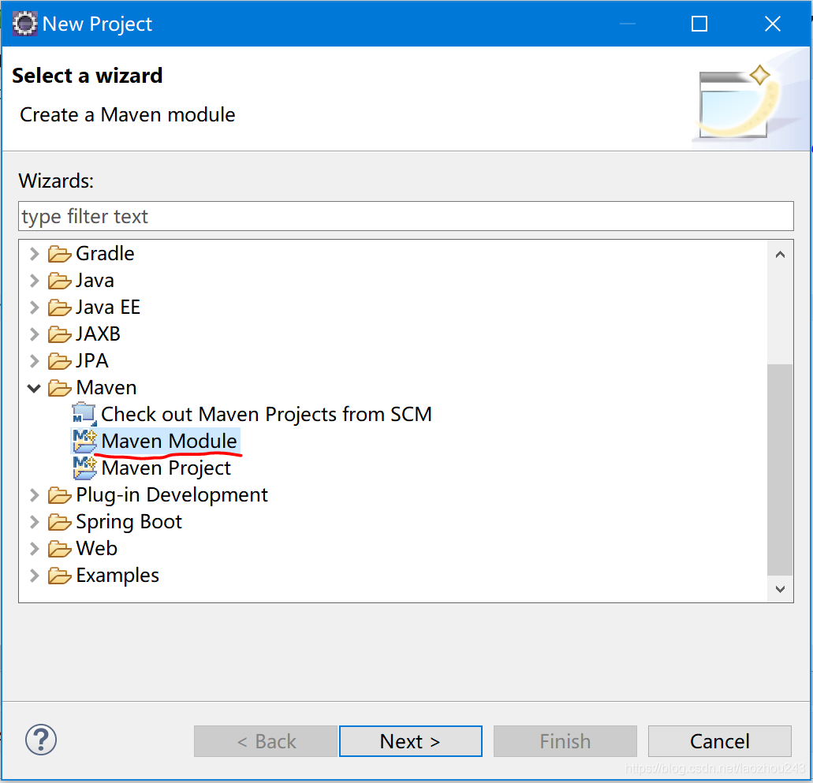Click the JAXB folder icon

point(59,334)
